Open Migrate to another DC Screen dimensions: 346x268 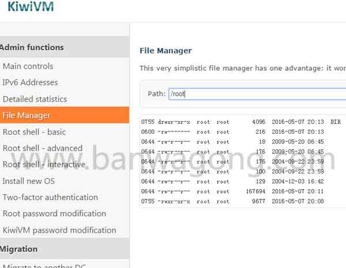click(44, 265)
